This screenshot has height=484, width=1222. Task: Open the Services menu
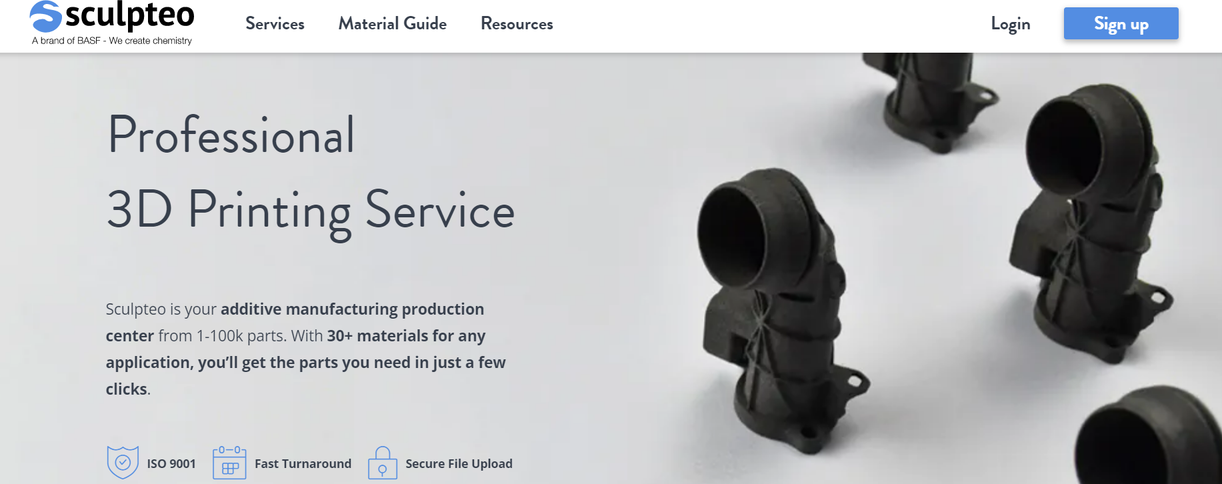click(x=275, y=24)
